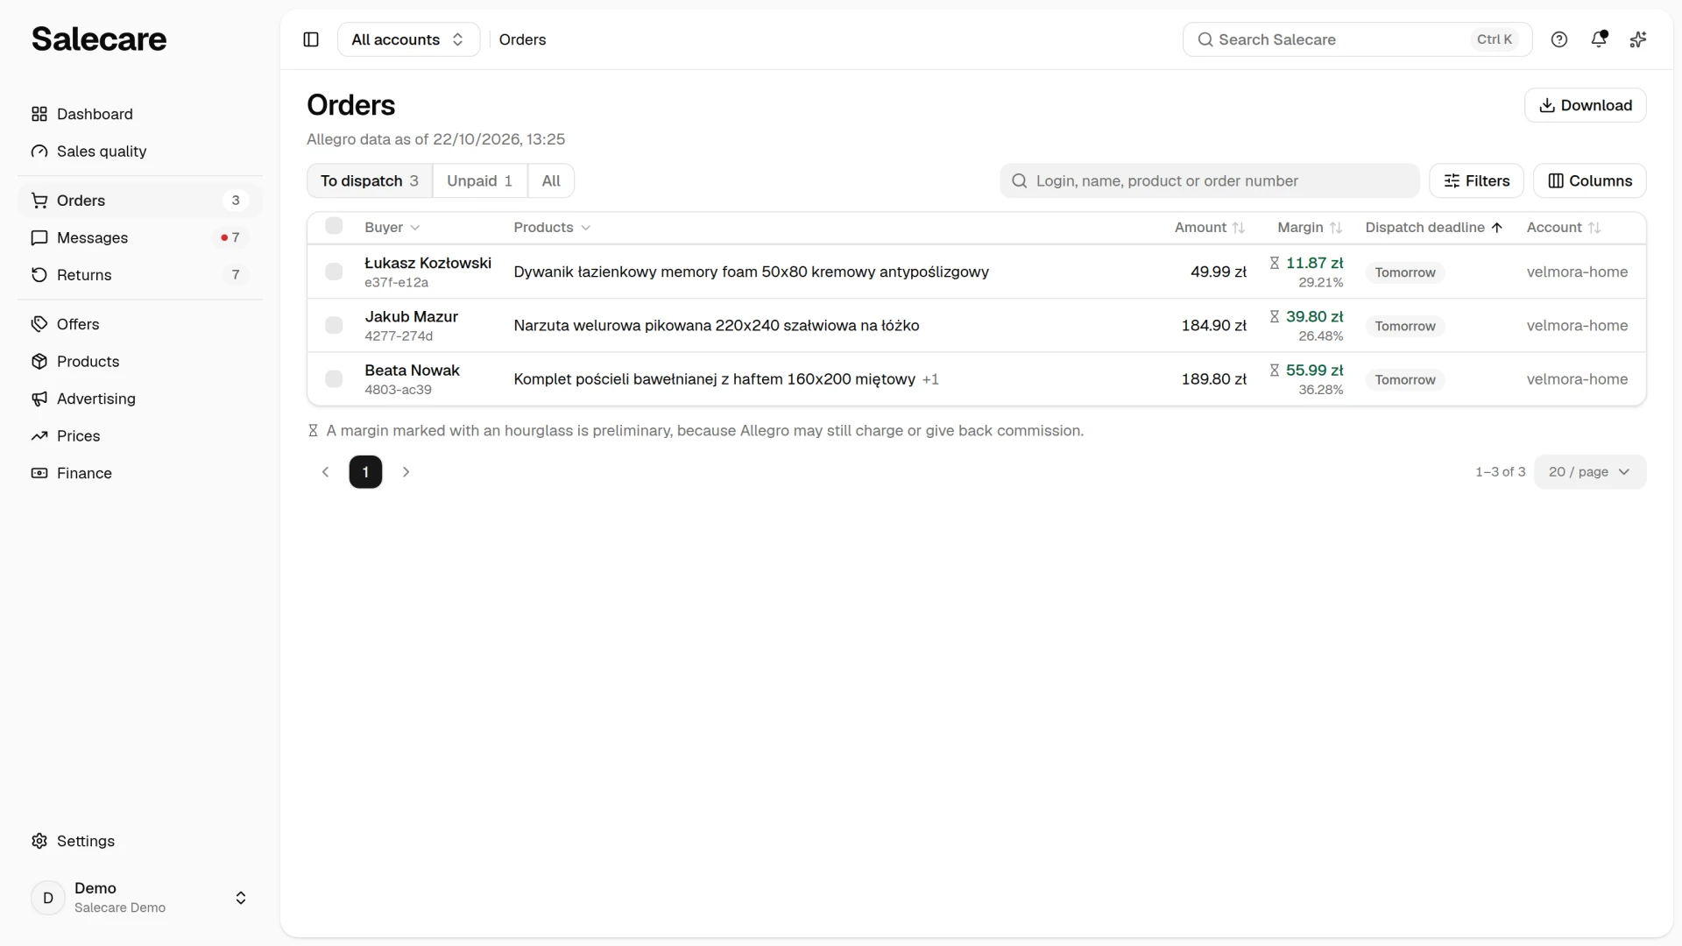This screenshot has width=1682, height=946.
Task: Open notifications bell icon
Action: 1599,39
